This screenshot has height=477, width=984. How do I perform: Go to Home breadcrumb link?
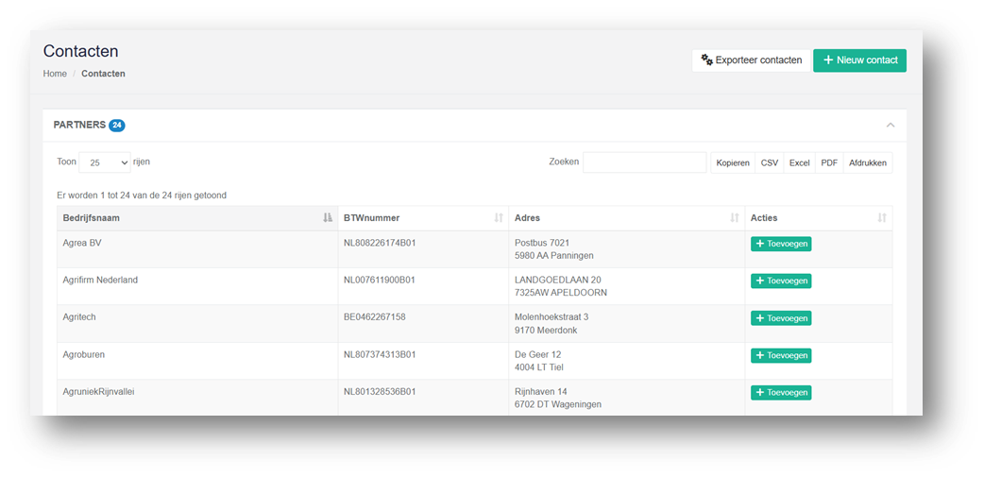point(55,74)
